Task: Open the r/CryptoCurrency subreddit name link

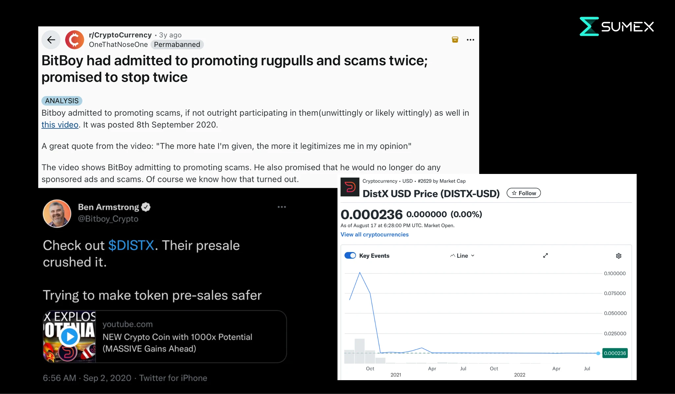Action: coord(120,35)
